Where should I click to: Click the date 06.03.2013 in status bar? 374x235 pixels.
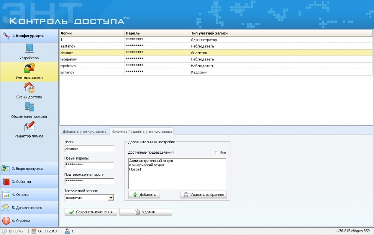click(47, 231)
